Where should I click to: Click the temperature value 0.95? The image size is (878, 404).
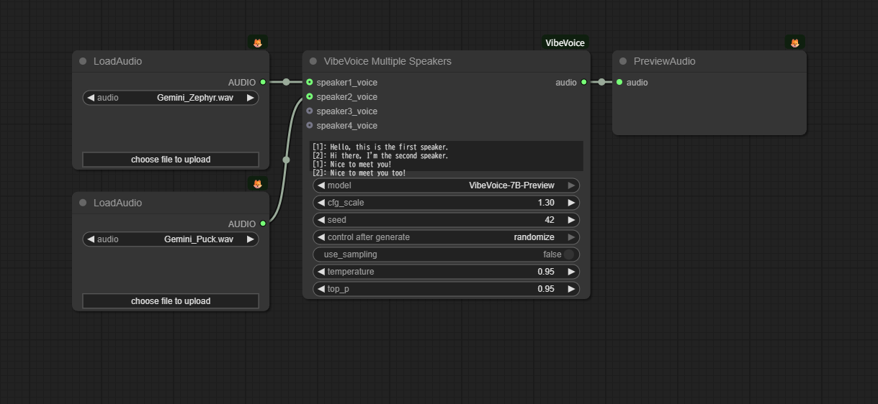point(546,272)
